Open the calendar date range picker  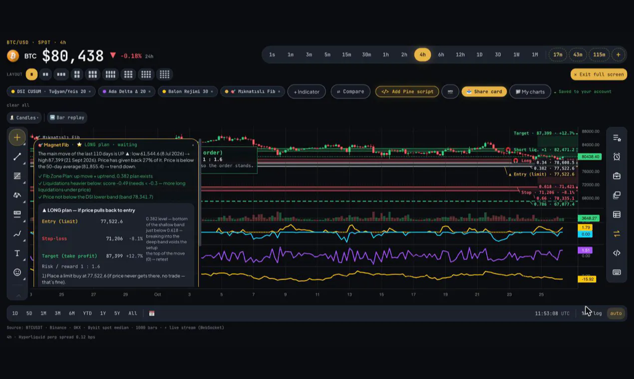tap(152, 313)
